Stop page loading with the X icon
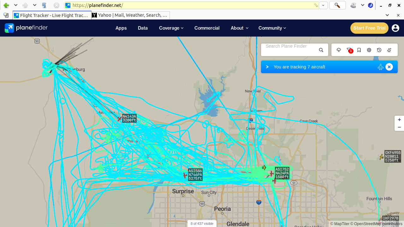This screenshot has width=404, height=227. [56, 5]
